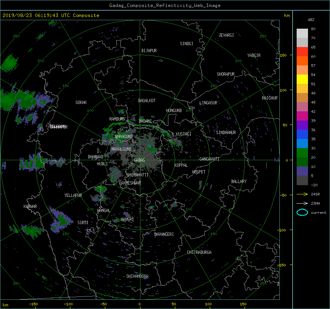Select the bright green 30-20 dBZ color band
330x309 pixels.
tap(302, 153)
